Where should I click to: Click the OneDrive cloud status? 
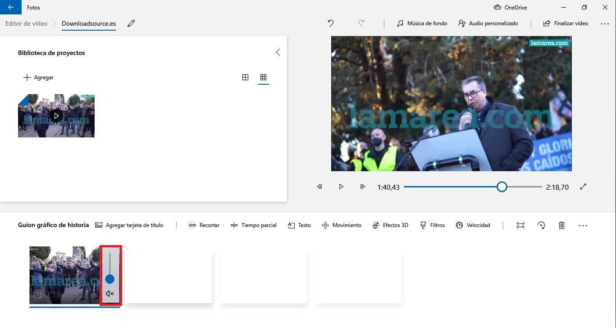point(511,7)
